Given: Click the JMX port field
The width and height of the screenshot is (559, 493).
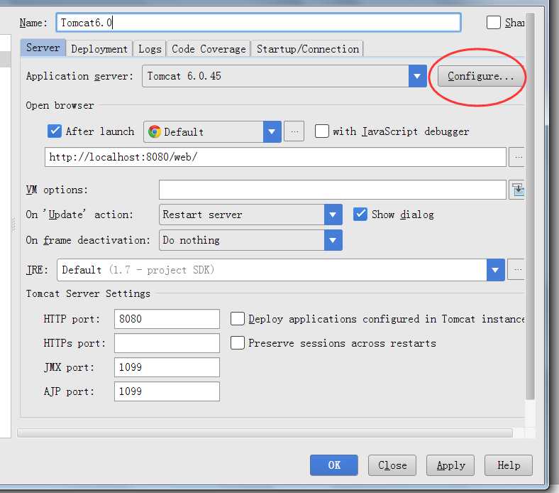Looking at the screenshot, I should coord(167,367).
